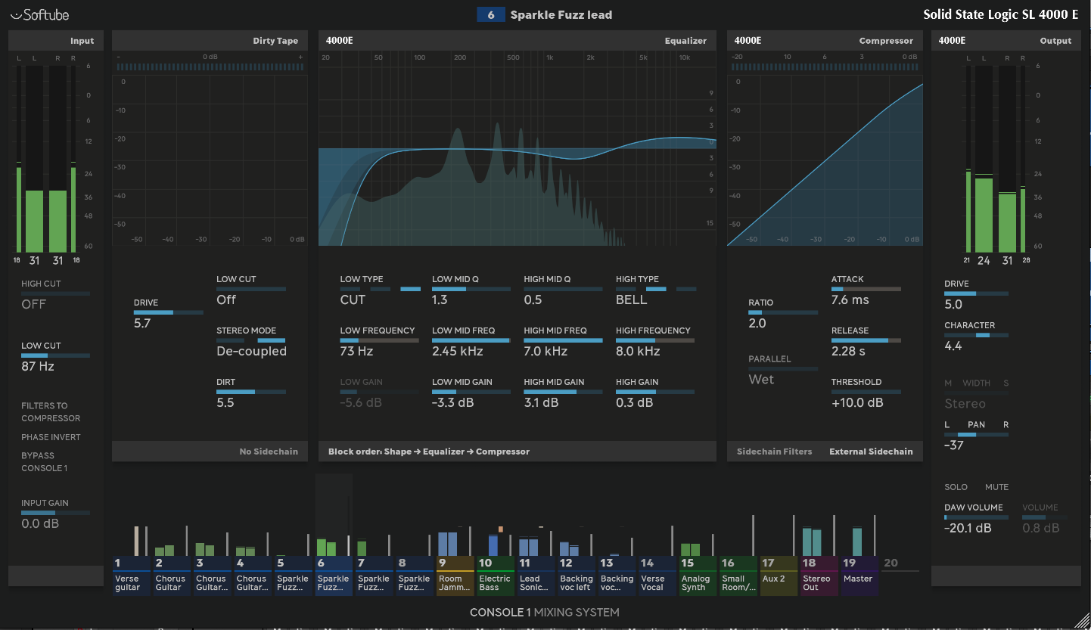Toggle Filters to Compressor
This screenshot has width=1091, height=630.
coord(51,411)
